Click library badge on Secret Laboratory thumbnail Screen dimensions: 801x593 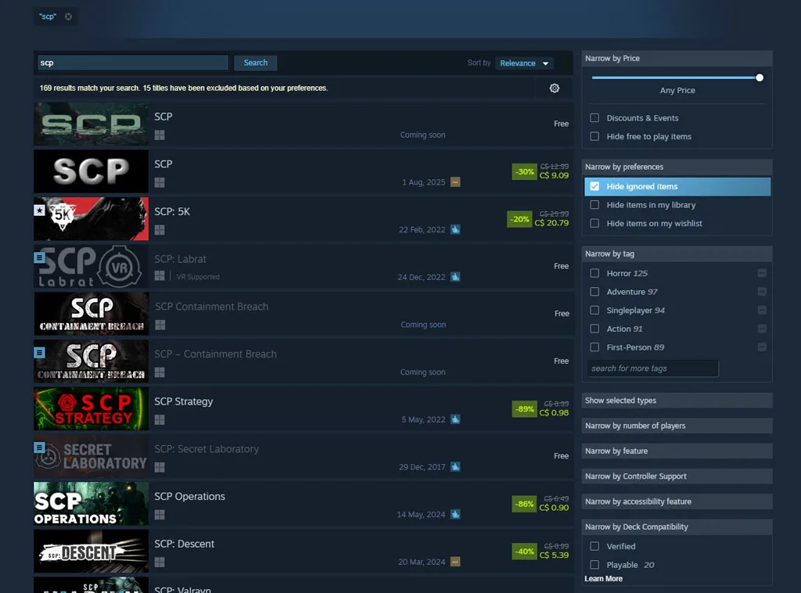point(39,447)
